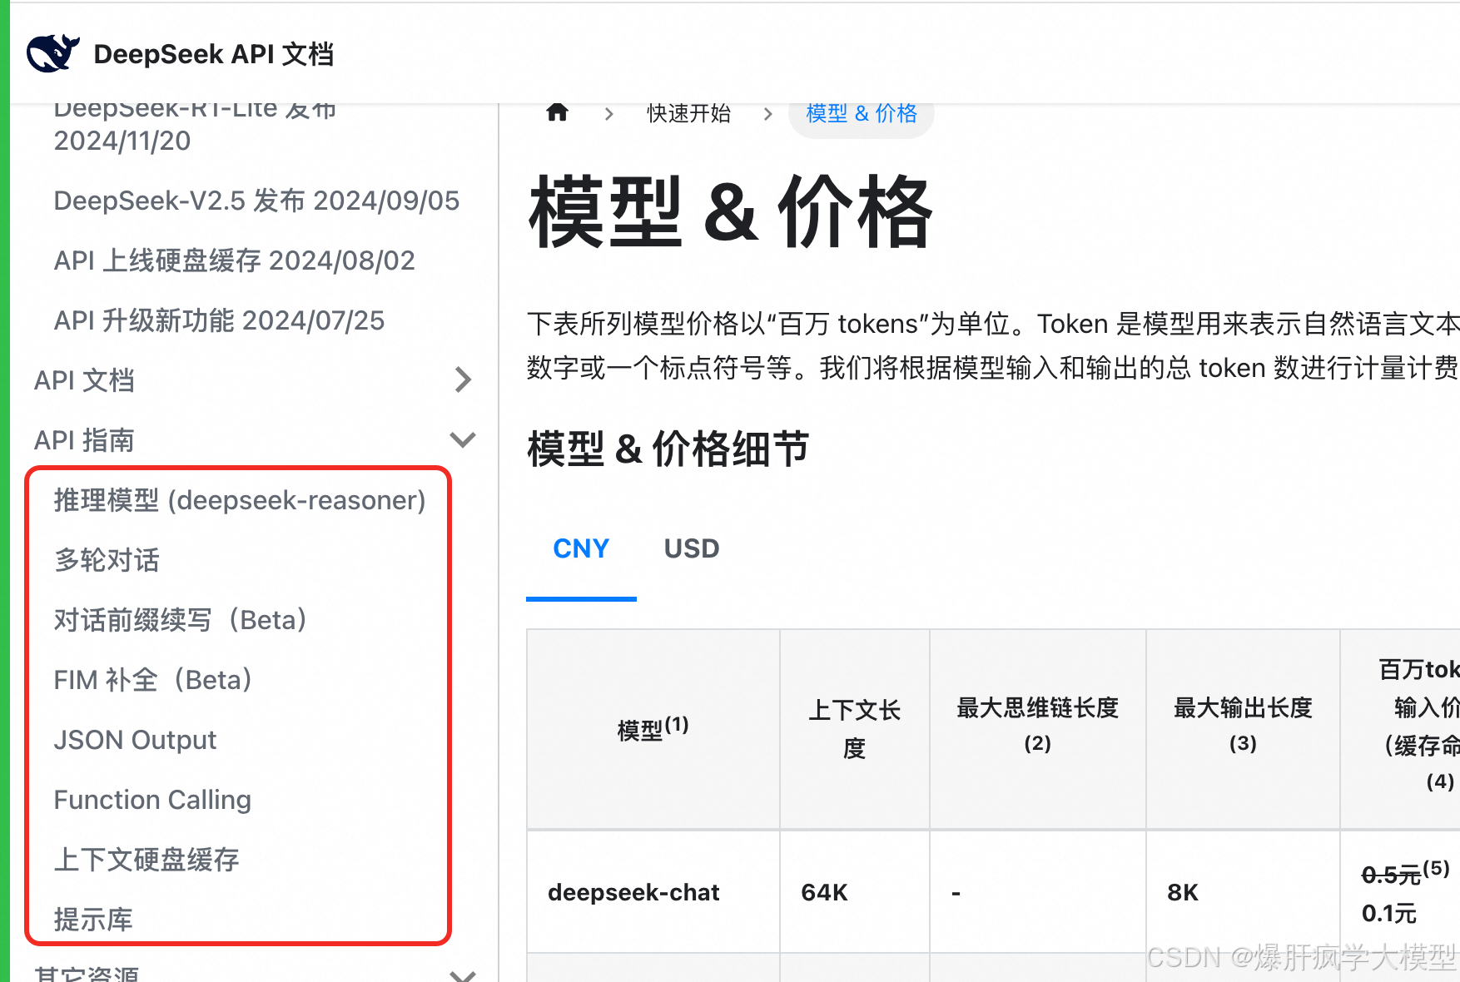Open 提示库 sidebar item

[x=93, y=920]
